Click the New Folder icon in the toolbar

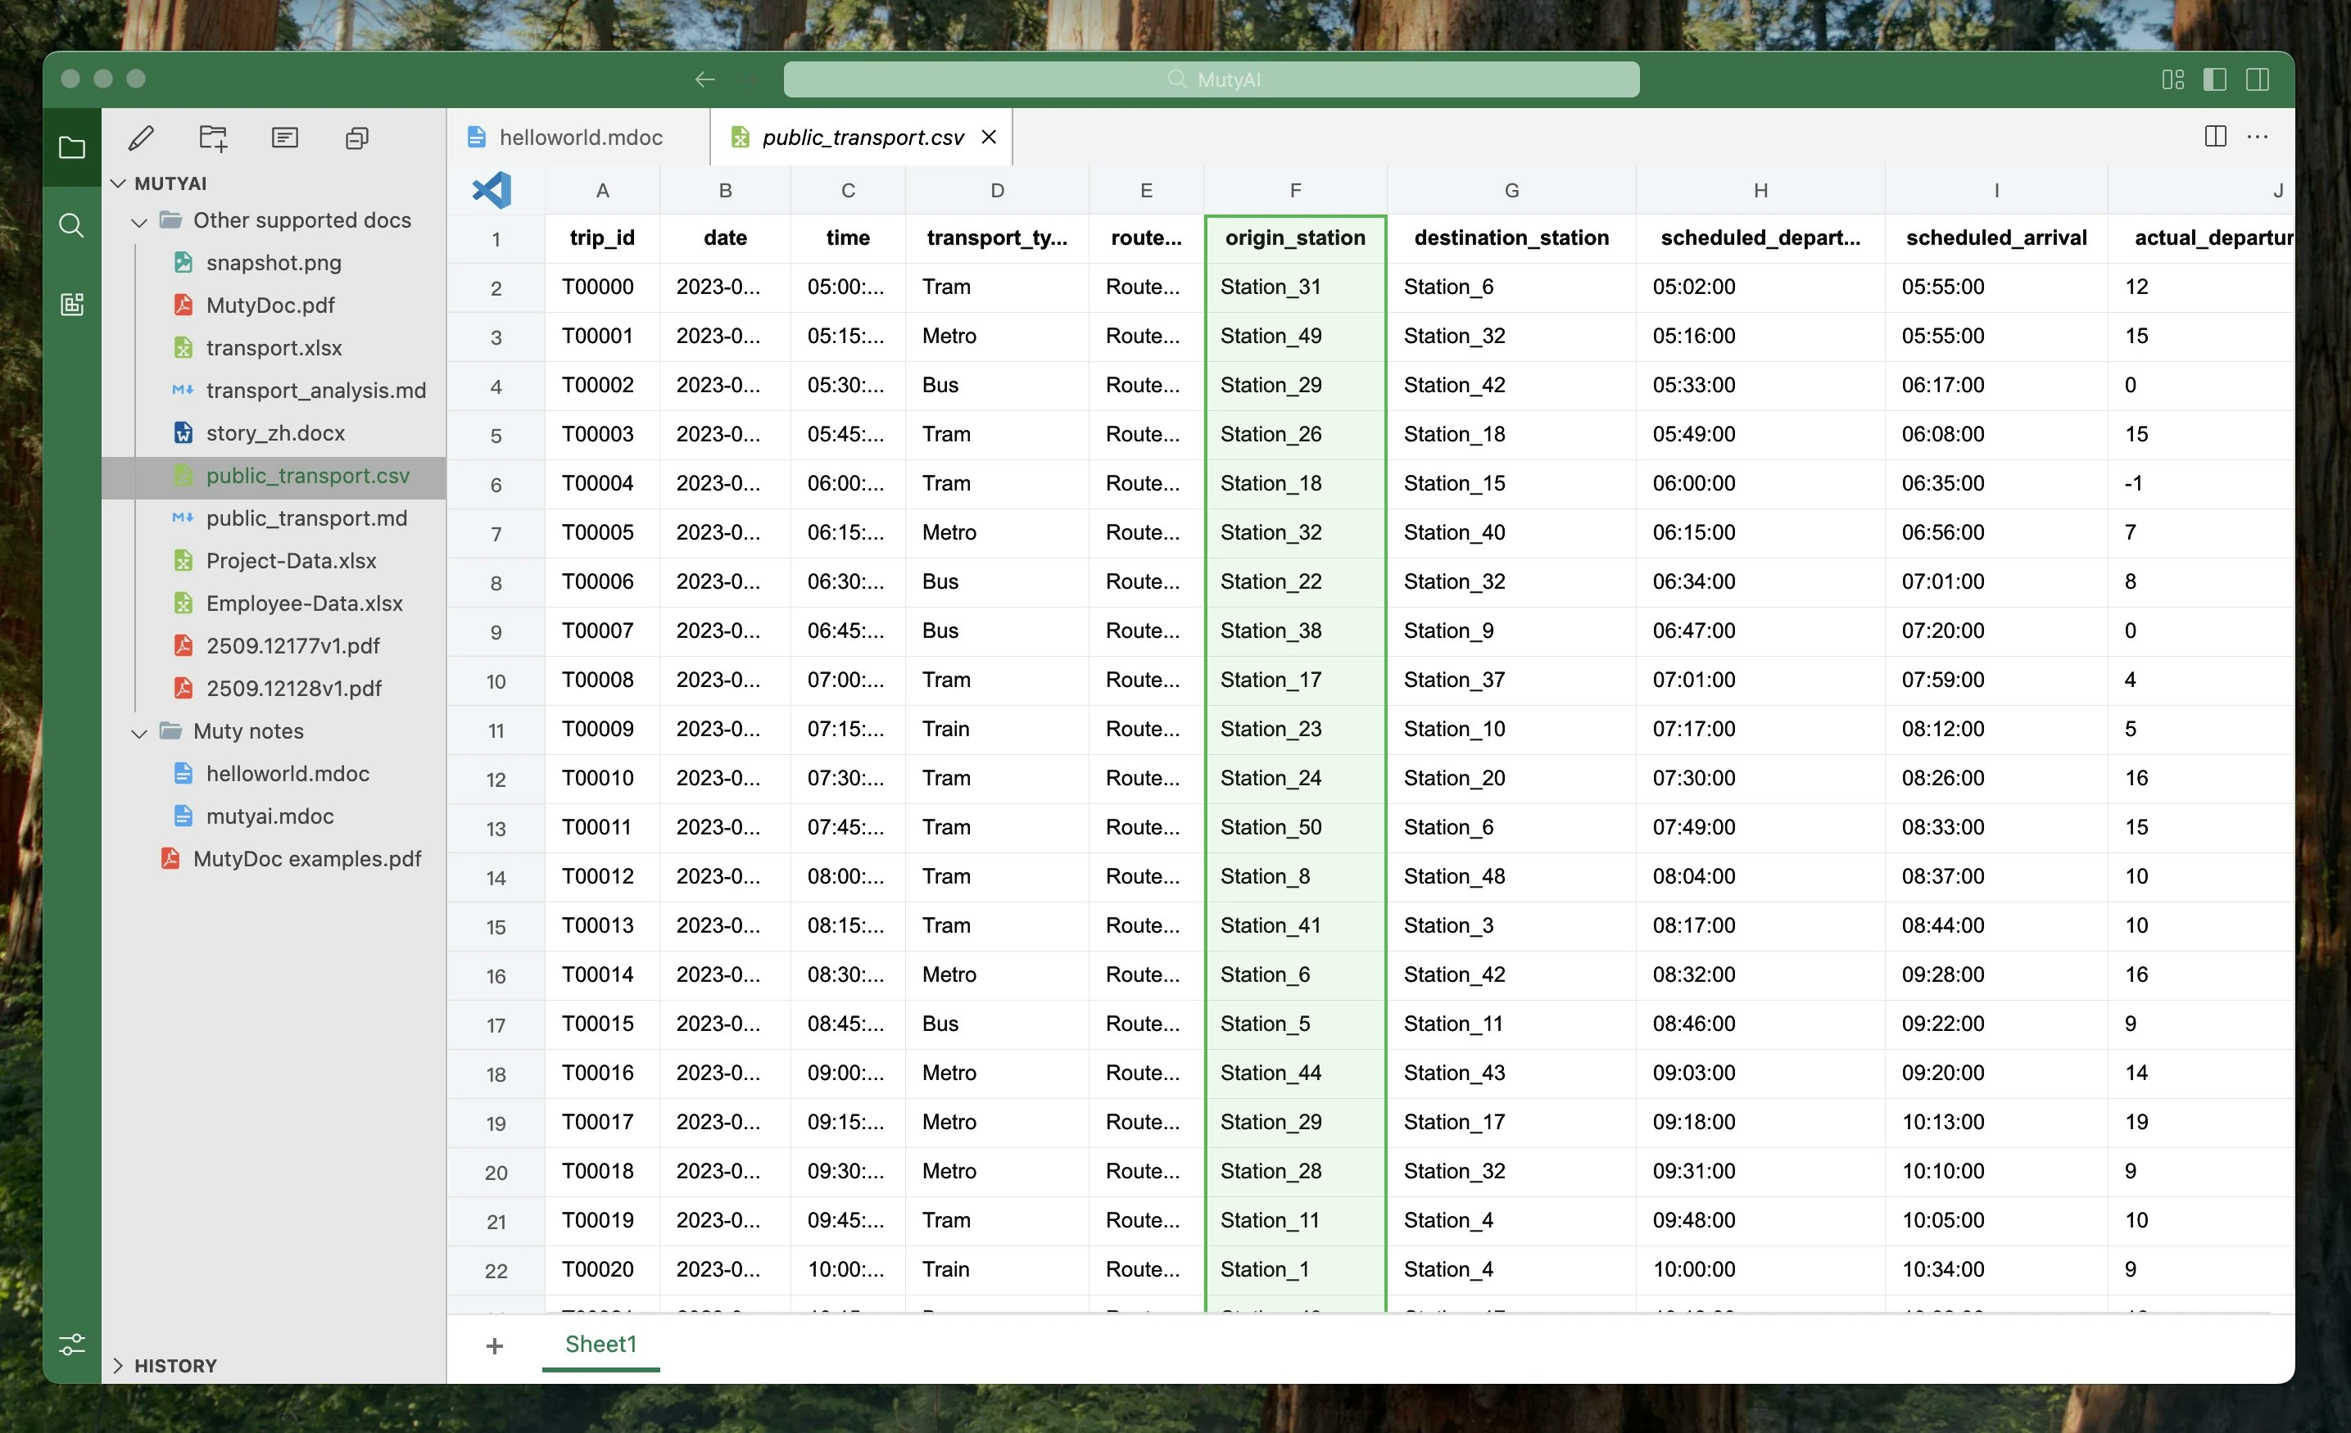212,138
